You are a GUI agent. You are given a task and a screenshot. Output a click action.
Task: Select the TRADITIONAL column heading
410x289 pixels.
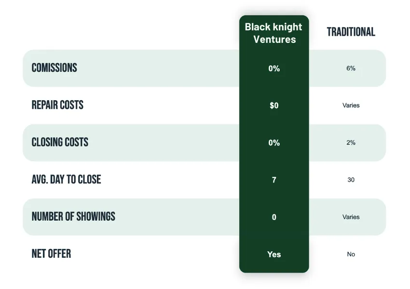click(x=351, y=32)
